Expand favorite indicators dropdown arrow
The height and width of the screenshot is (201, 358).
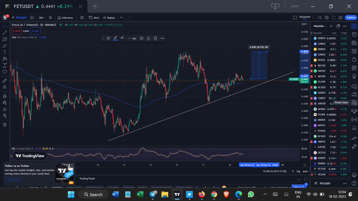(77, 18)
